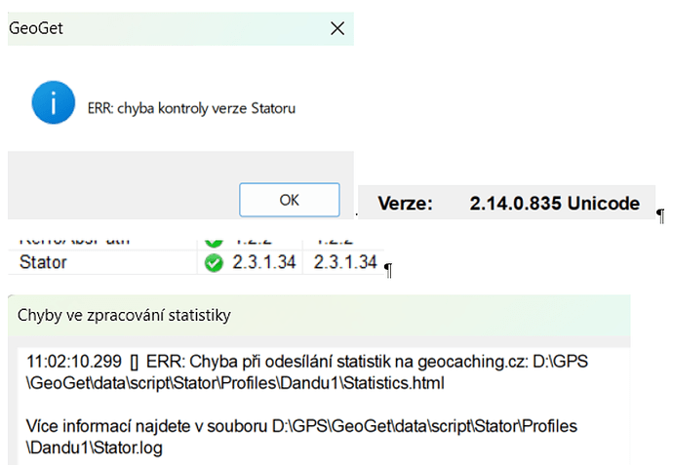Select the Stator plugin name
The height and width of the screenshot is (465, 673).
43,262
